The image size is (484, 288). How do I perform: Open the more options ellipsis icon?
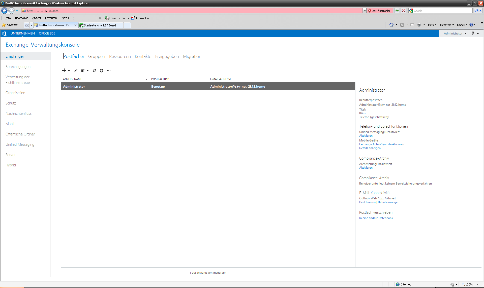pyautogui.click(x=109, y=70)
